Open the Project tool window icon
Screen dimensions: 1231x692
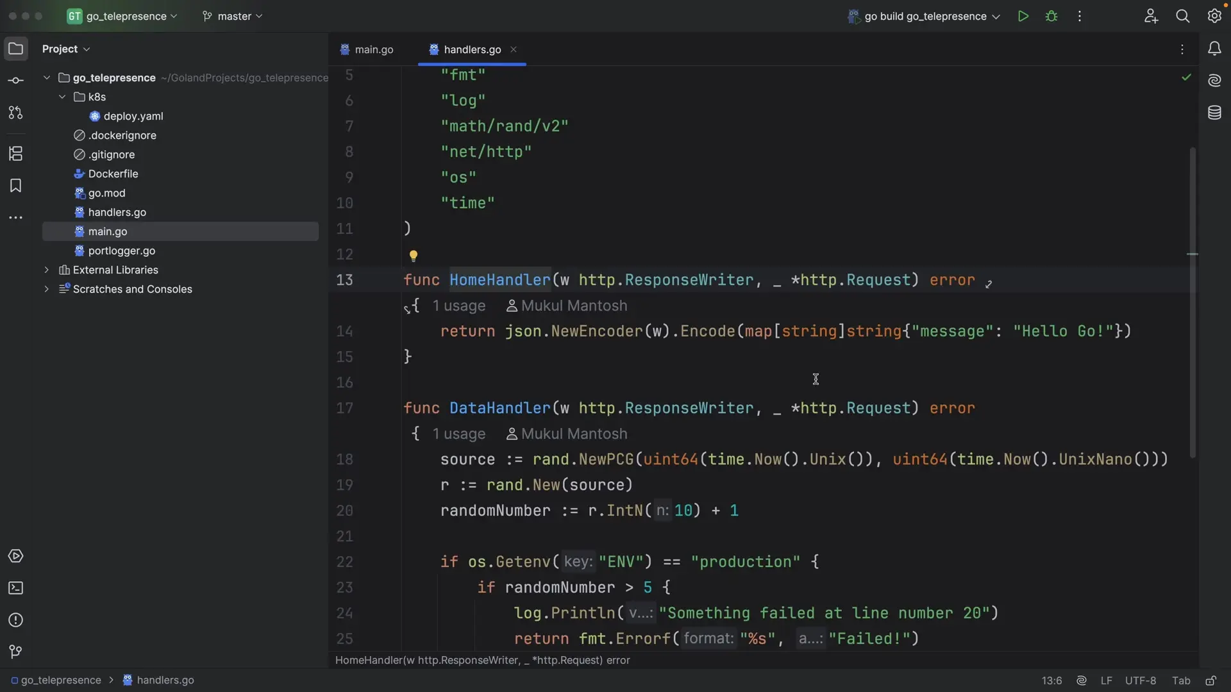point(16,49)
